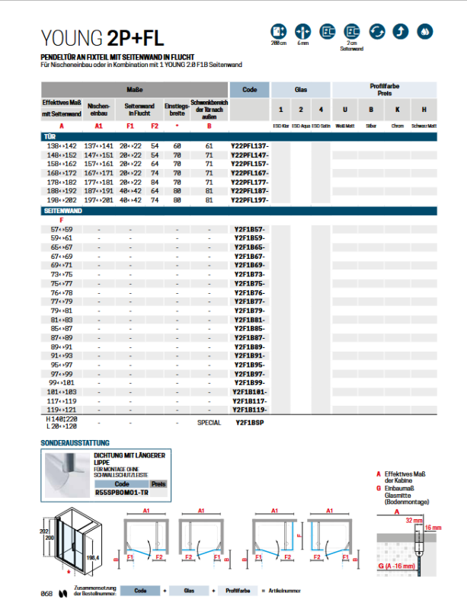The image size is (467, 609).
Task: Click code Y2F1B99-
Action: tap(250, 383)
